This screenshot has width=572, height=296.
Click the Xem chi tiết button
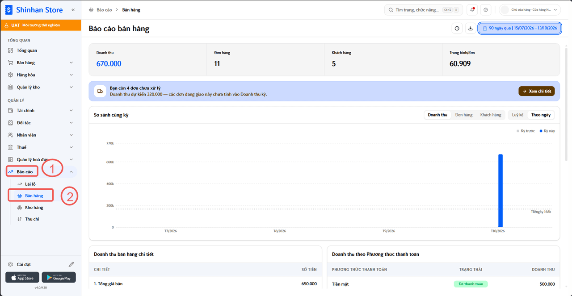(x=536, y=91)
